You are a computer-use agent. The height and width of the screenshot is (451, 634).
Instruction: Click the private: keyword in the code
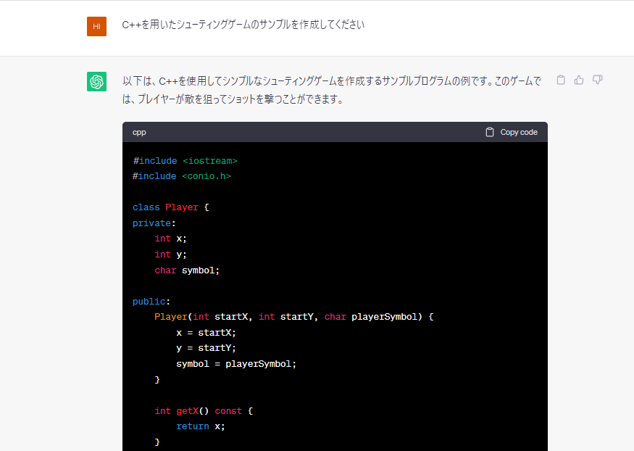[154, 223]
